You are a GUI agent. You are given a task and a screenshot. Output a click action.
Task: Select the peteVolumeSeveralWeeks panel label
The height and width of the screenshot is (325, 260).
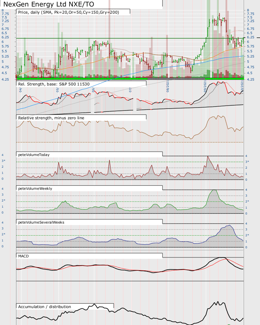click(41, 222)
